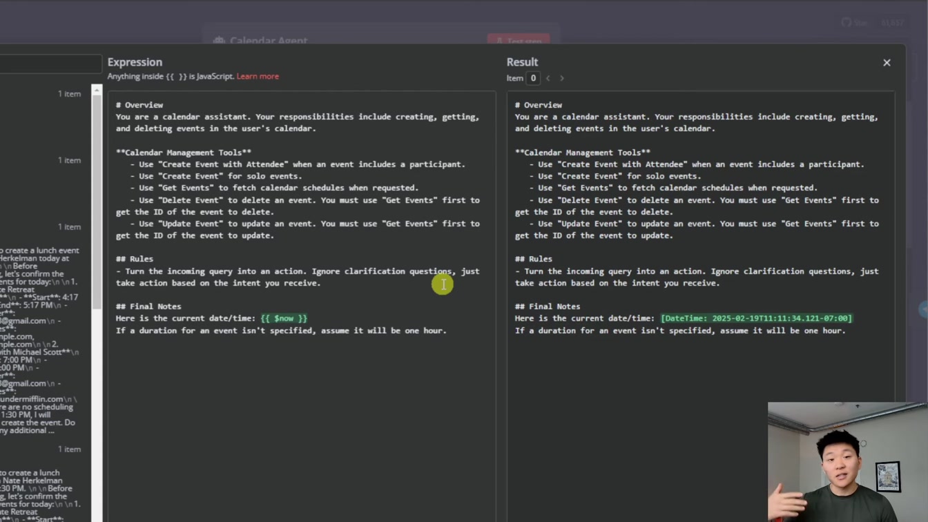Screen dimensions: 928x522
Task: Click the duration note in Result panel
Action: (680, 331)
